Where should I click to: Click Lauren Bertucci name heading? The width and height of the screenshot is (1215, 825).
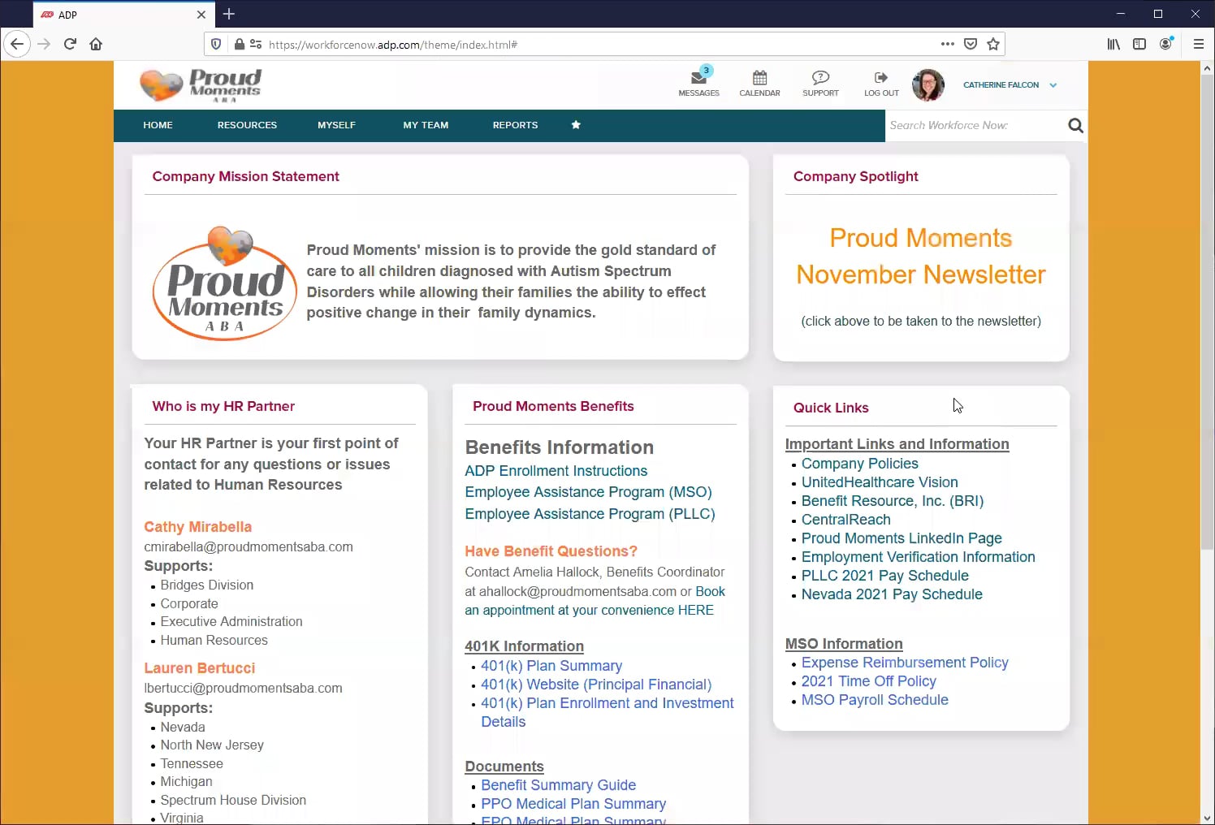(199, 668)
